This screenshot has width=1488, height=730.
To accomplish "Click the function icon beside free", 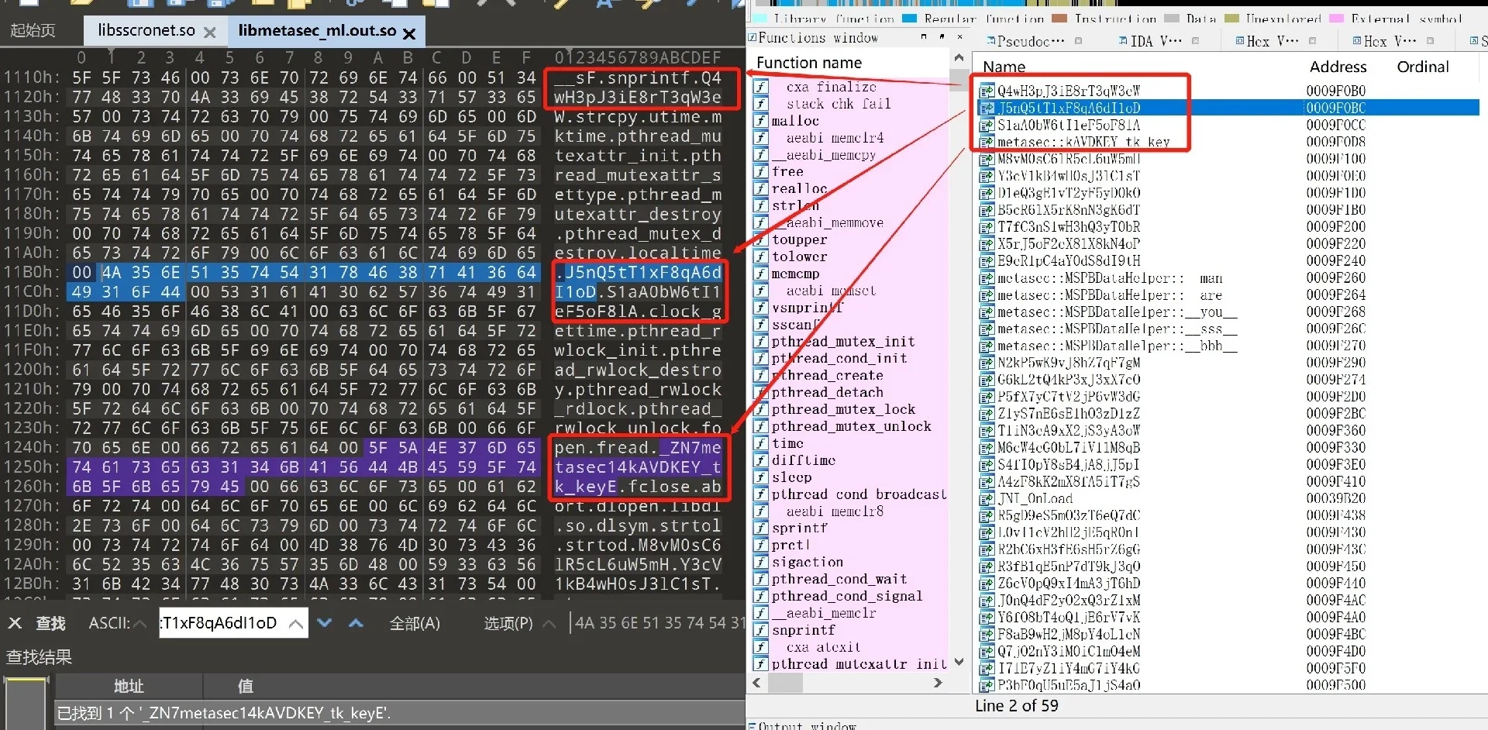I will point(761,172).
